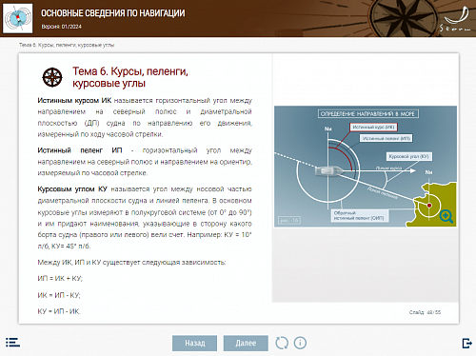Click the Курсовой угол (КУ) label
This screenshot has width=476, height=356.
click(x=408, y=156)
